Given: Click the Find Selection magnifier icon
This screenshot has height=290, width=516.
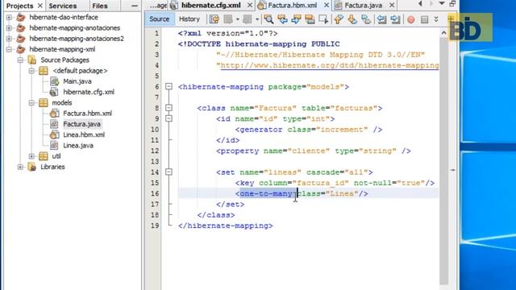Looking at the screenshot, I should 268,19.
